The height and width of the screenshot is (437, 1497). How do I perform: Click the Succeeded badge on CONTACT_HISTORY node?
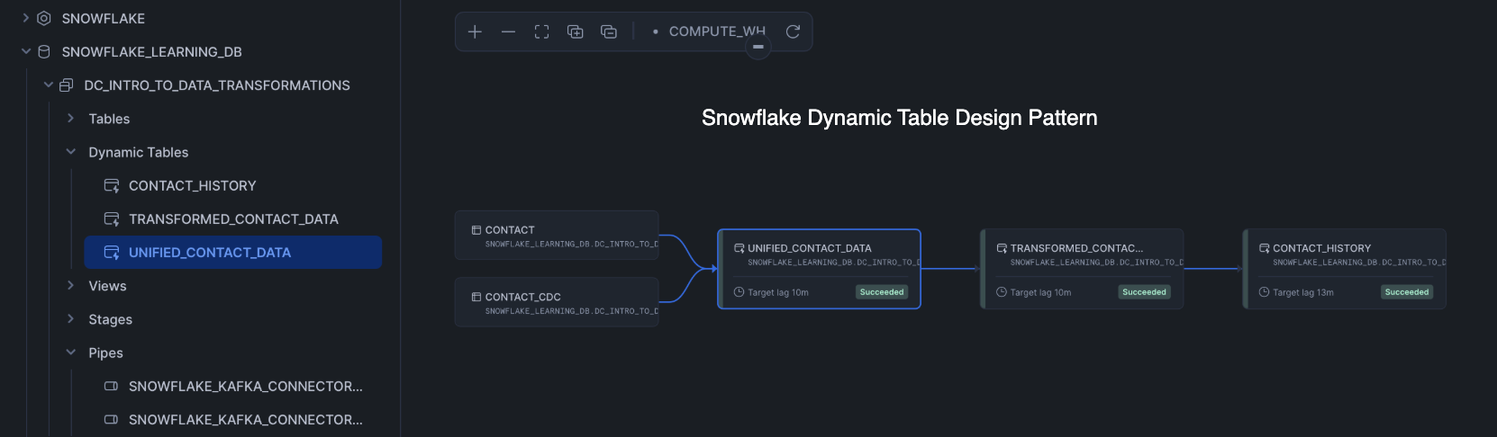1407,292
